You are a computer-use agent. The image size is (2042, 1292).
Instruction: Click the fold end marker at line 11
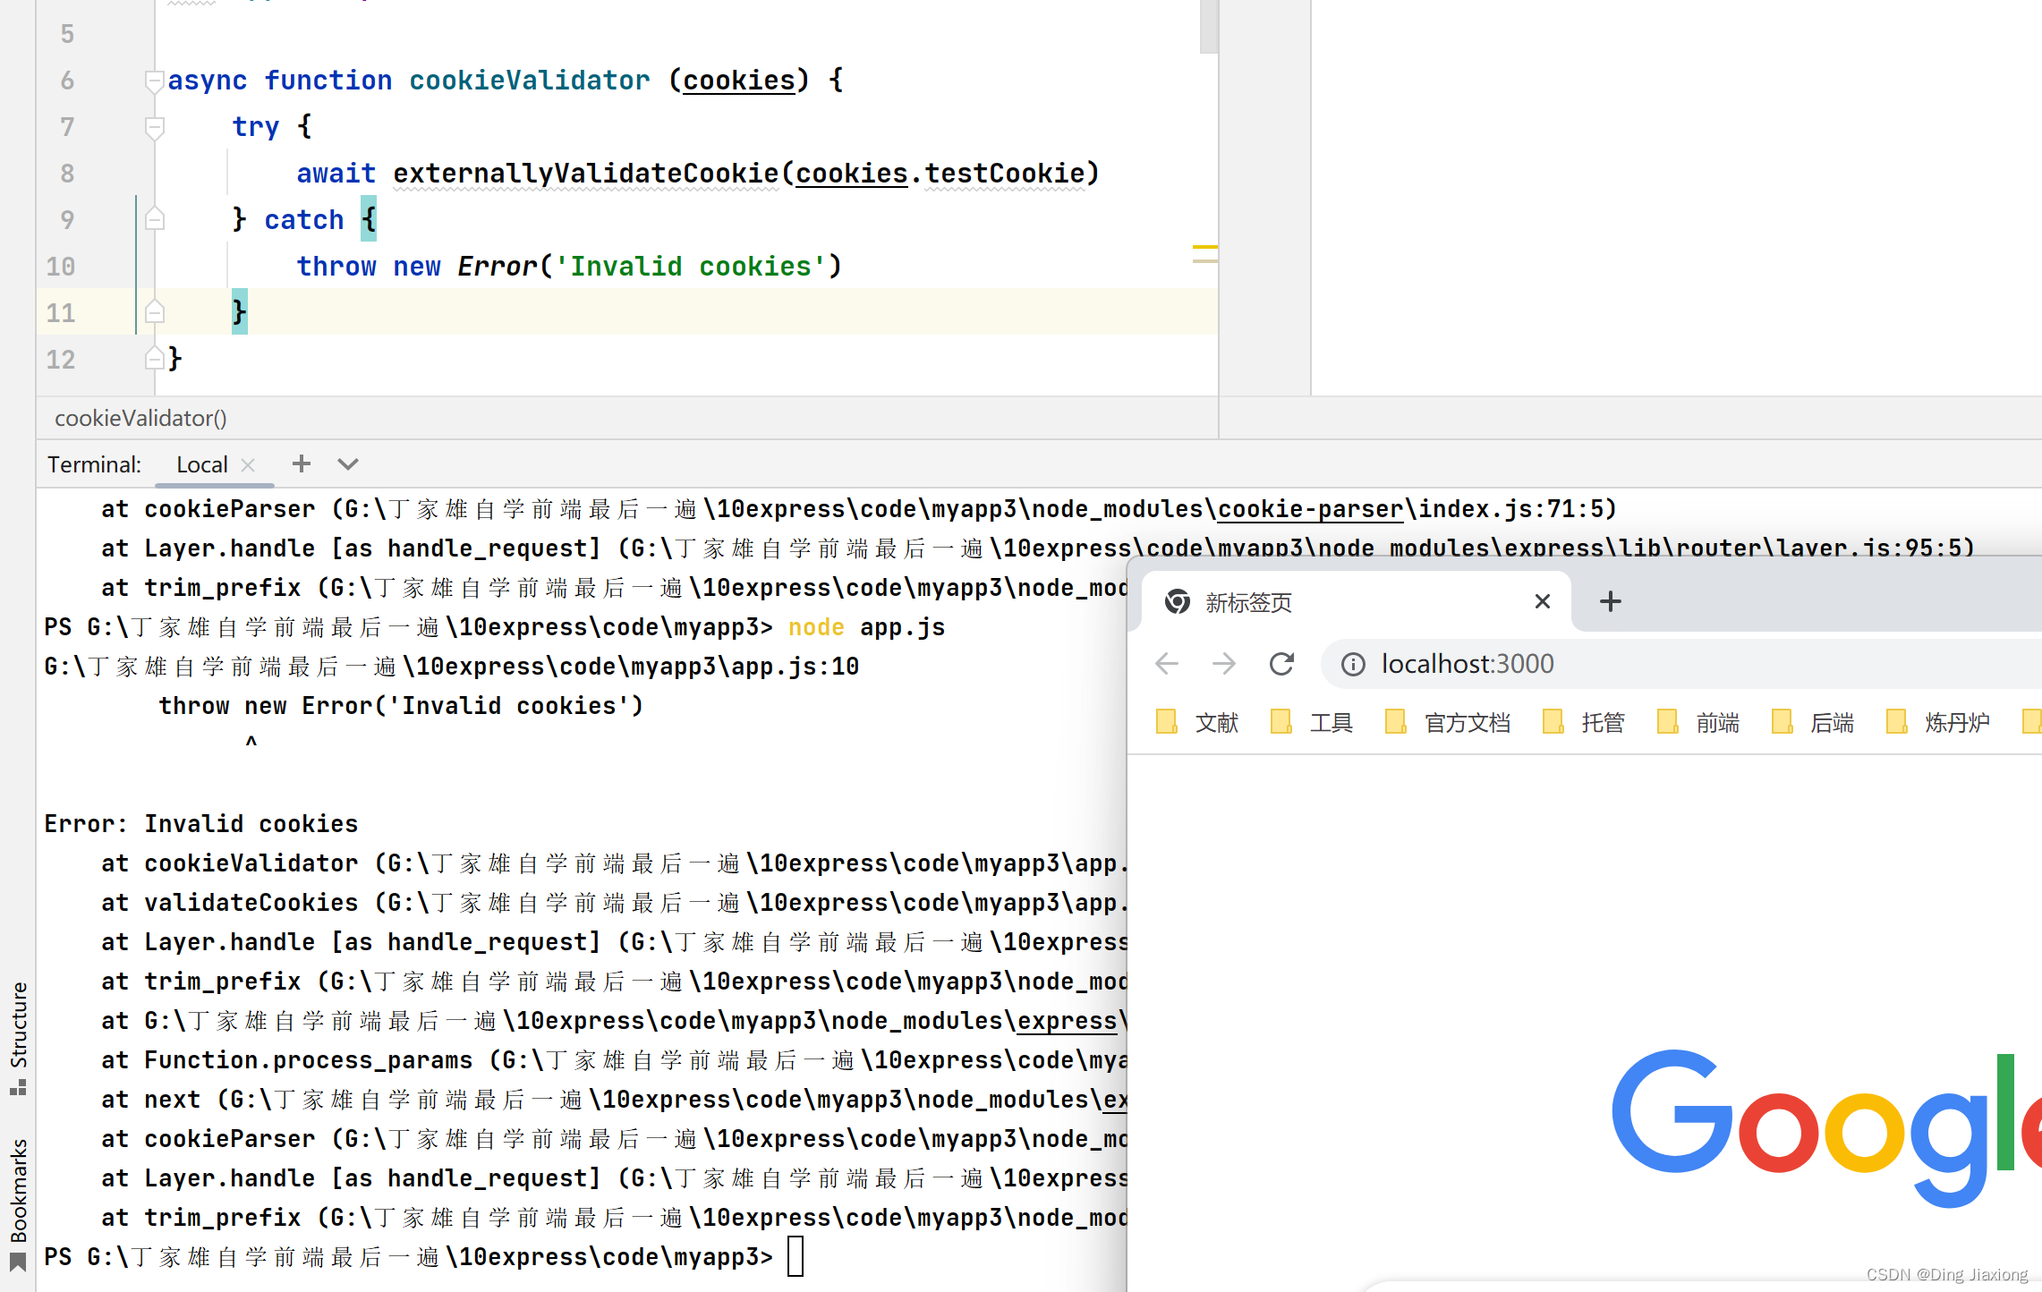[154, 312]
